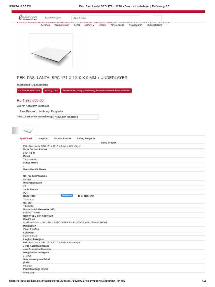Go to the Beranda menu item
Image resolution: width=215 pixels, height=287 pixels.
click(x=45, y=25)
